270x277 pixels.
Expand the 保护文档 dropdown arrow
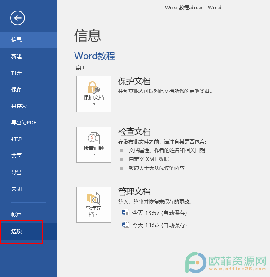[94, 104]
